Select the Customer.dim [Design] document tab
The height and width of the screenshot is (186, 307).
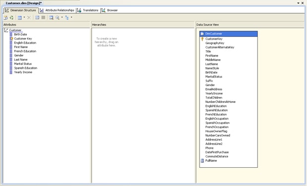23,3
